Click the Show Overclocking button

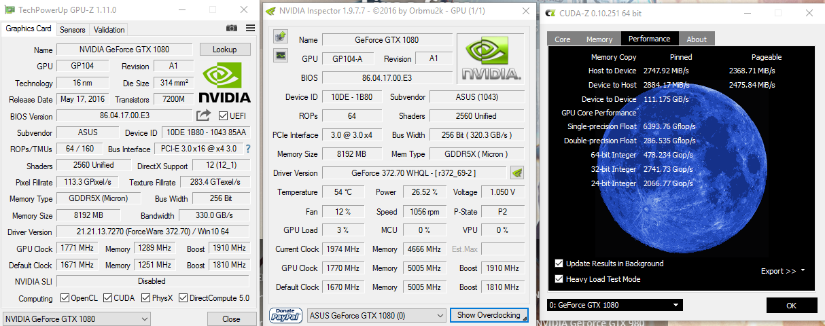pos(489,315)
